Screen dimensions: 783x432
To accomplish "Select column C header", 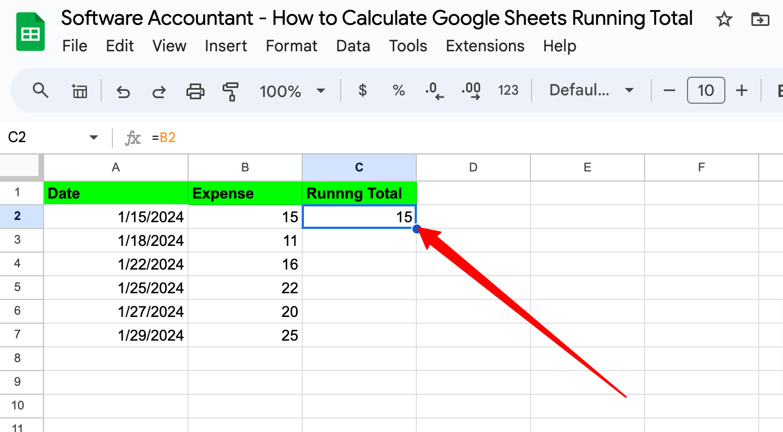I will [x=359, y=167].
